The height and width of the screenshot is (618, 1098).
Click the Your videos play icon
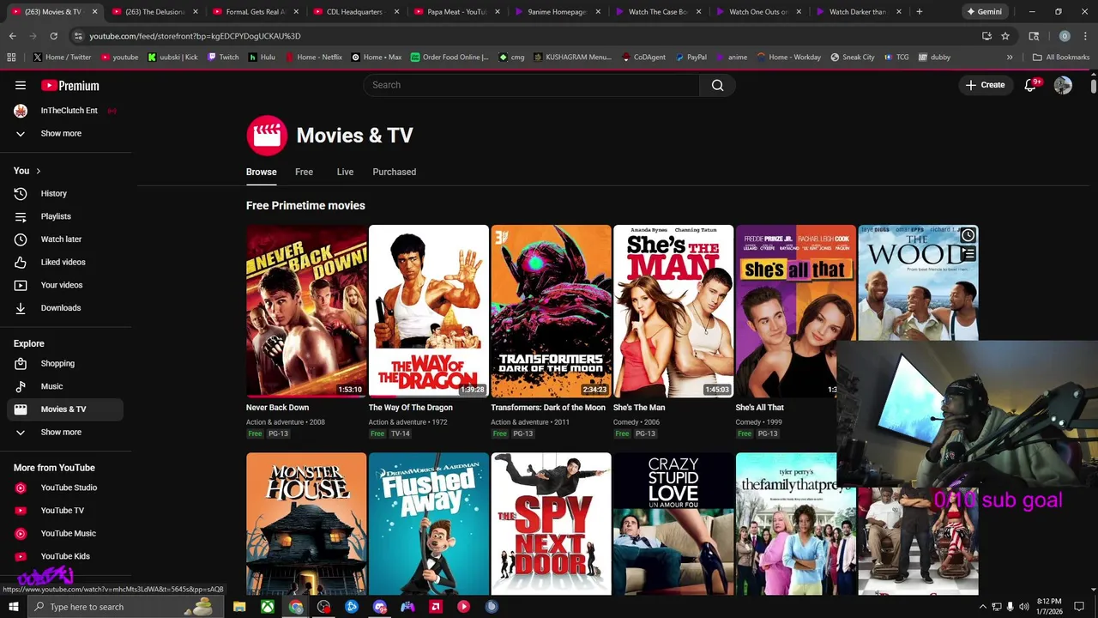coord(21,285)
